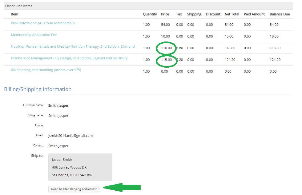
Task: Open the 8% Shipping and Handling line item
Action: 46,70
